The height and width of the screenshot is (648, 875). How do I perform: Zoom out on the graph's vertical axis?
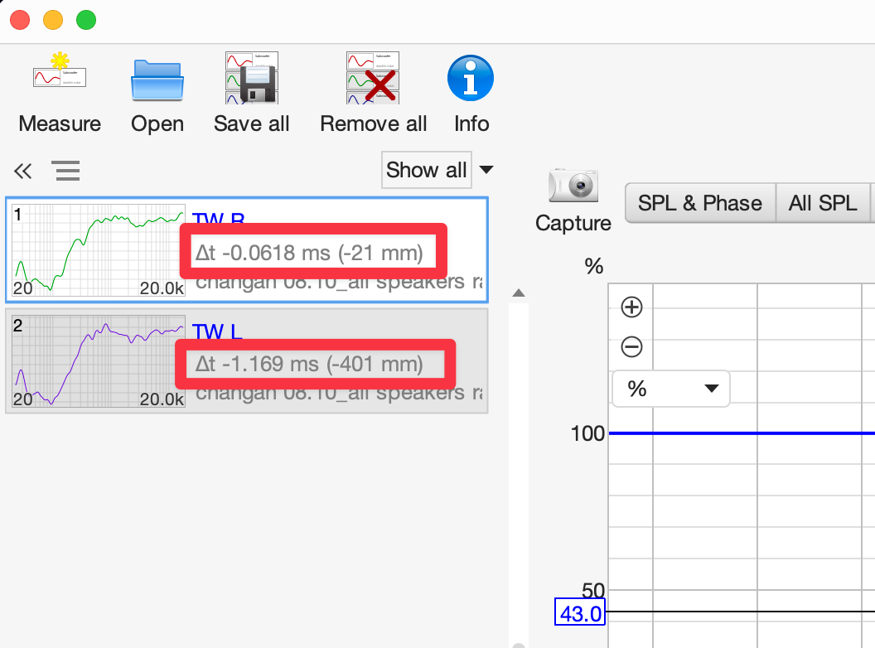click(x=632, y=346)
